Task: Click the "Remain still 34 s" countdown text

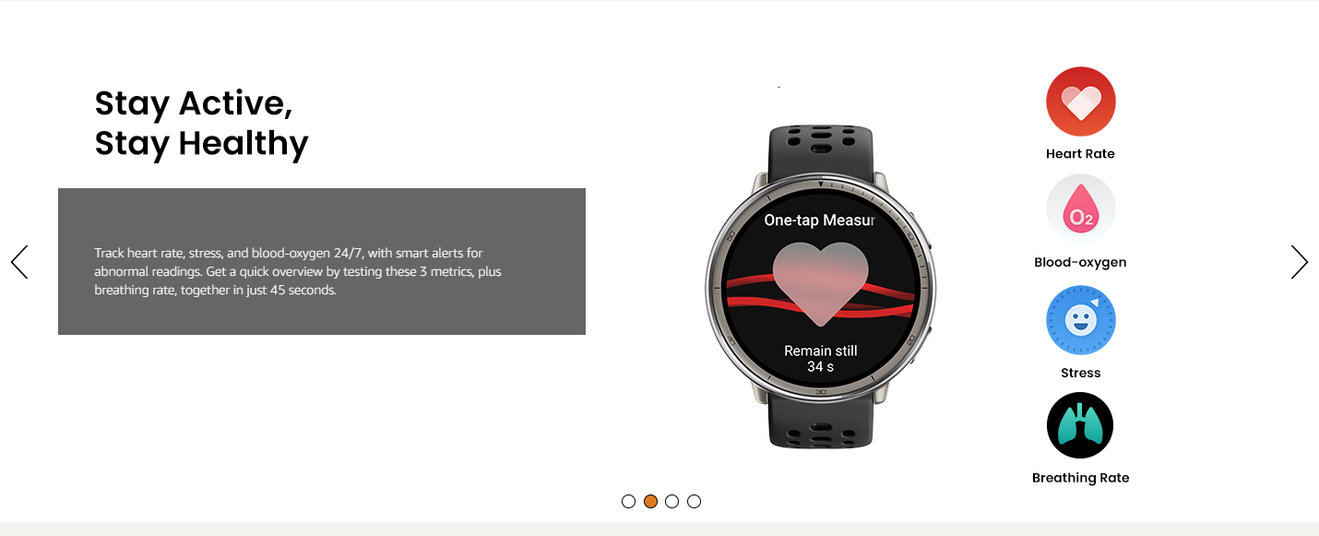Action: [x=820, y=359]
